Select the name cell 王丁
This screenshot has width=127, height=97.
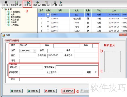(x=77, y=15)
